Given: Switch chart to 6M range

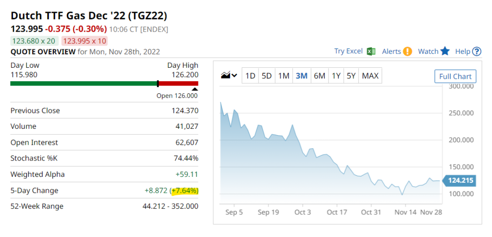Looking at the screenshot, I should [x=320, y=75].
